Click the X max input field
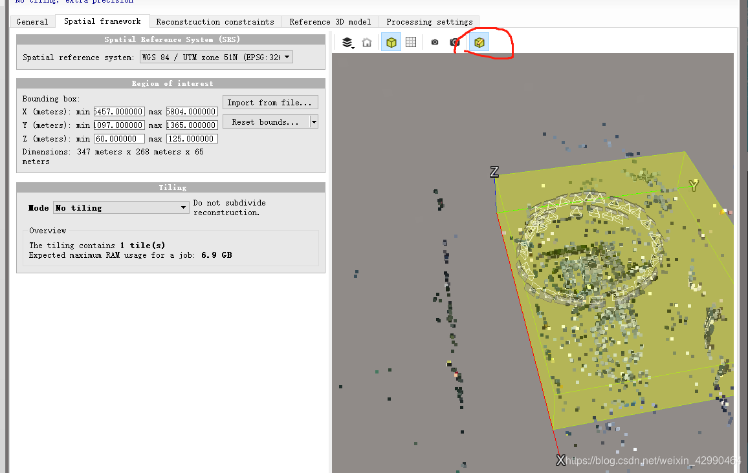Image resolution: width=748 pixels, height=473 pixels. pyautogui.click(x=192, y=111)
